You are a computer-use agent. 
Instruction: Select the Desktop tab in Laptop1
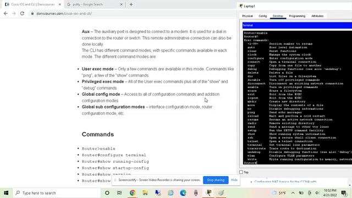(278, 16)
